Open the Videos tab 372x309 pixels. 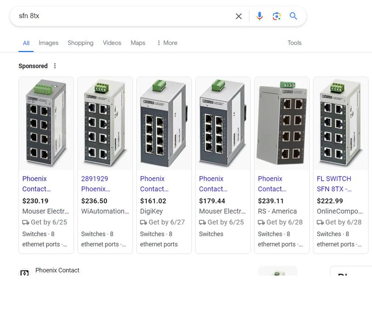(112, 43)
